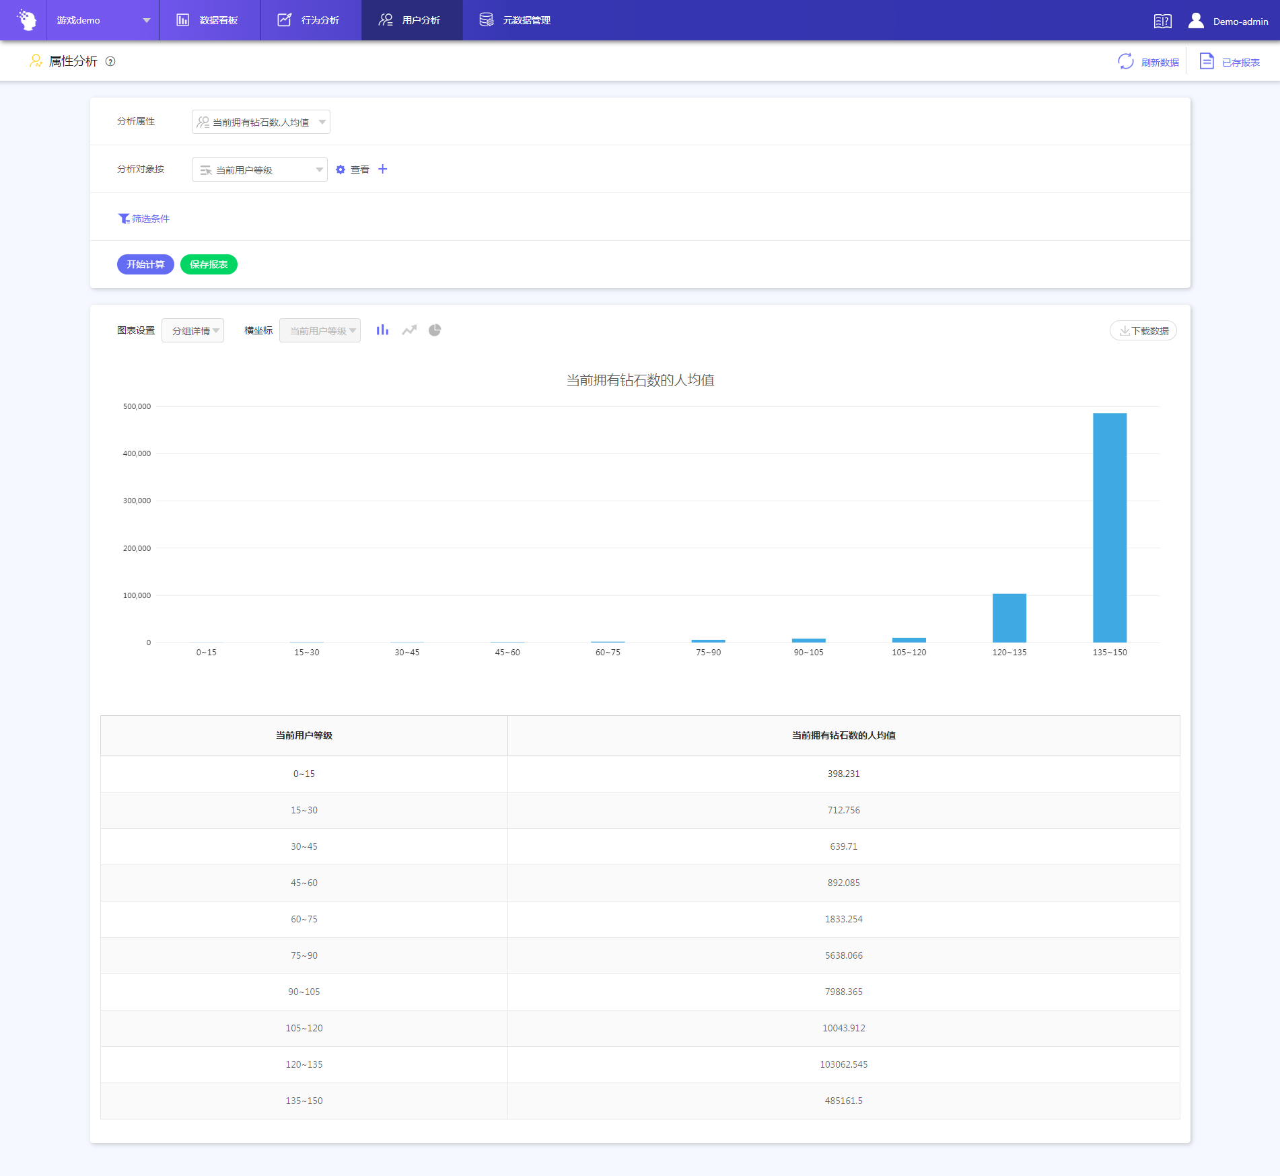Open the 元数据管理 menu tab
This screenshot has height=1176, width=1280.
click(x=515, y=20)
